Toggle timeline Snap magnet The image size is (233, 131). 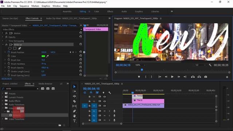(91, 93)
